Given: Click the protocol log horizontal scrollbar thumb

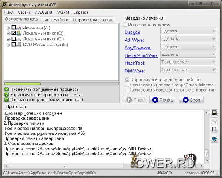Looking at the screenshot, I should 66,166.
